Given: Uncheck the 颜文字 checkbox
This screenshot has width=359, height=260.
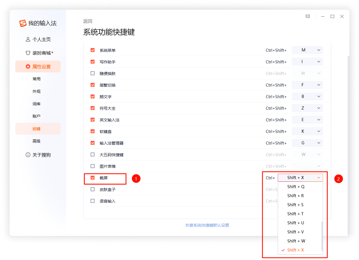Looking at the screenshot, I should [x=93, y=96].
